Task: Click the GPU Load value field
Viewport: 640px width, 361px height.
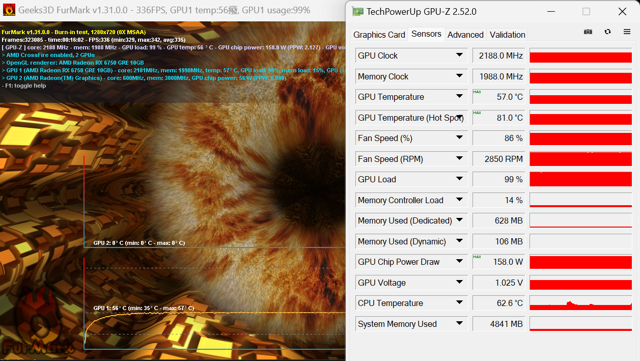Action: coord(498,179)
